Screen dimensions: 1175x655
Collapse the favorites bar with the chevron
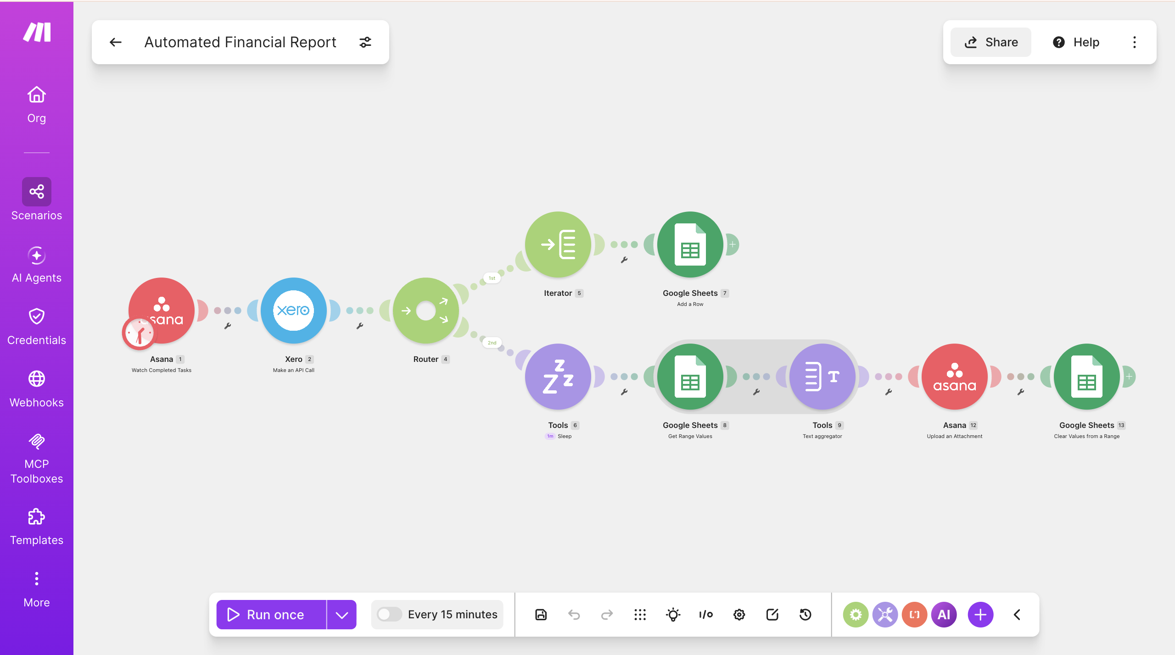click(x=1017, y=615)
